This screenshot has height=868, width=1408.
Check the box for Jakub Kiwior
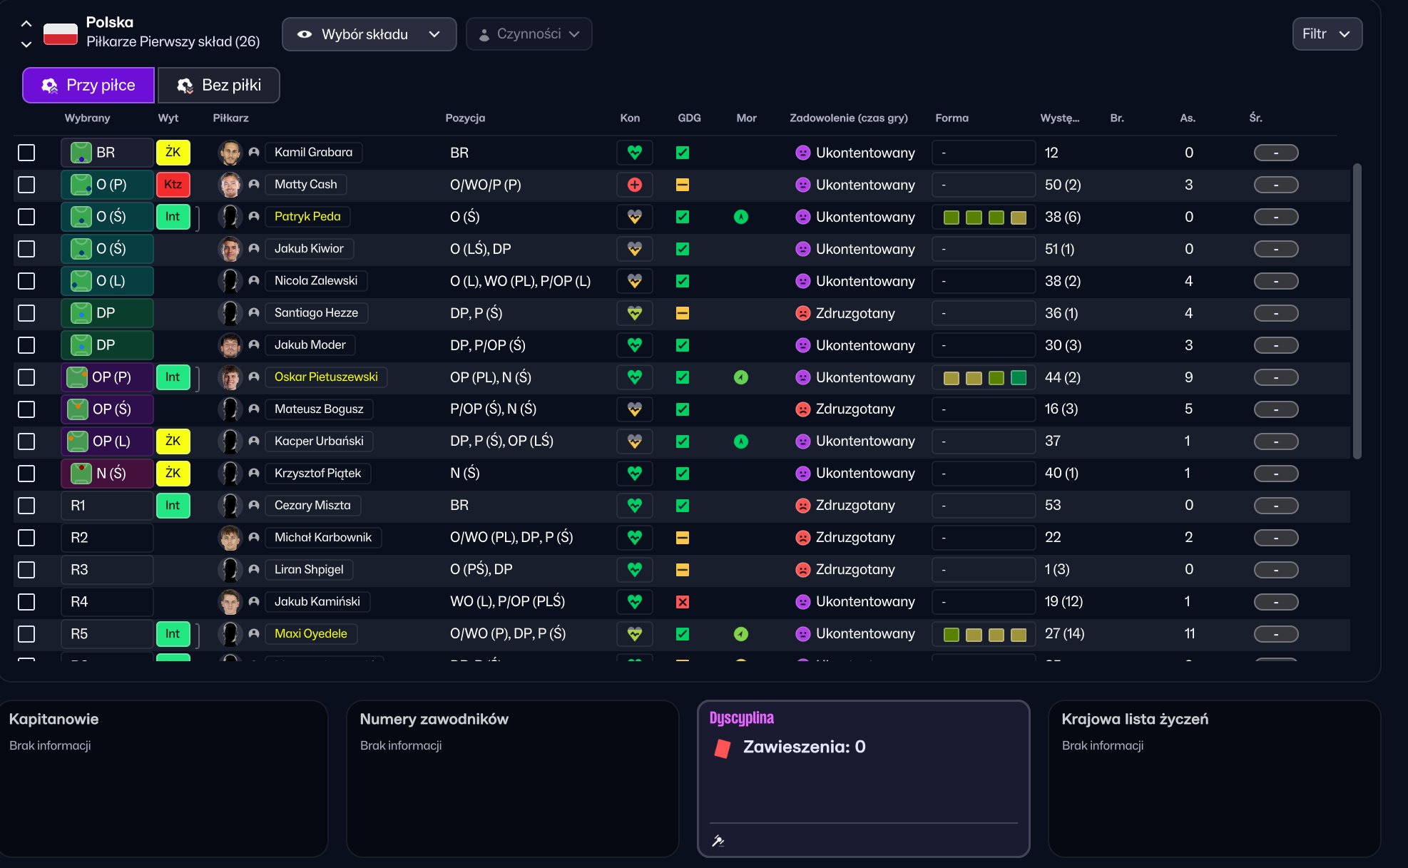[26, 249]
